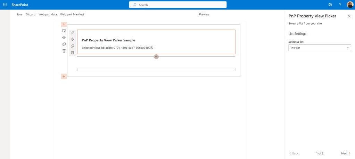355x159 pixels.
Task: Close the PnP Property View Picker pane
Action: pos(349,16)
